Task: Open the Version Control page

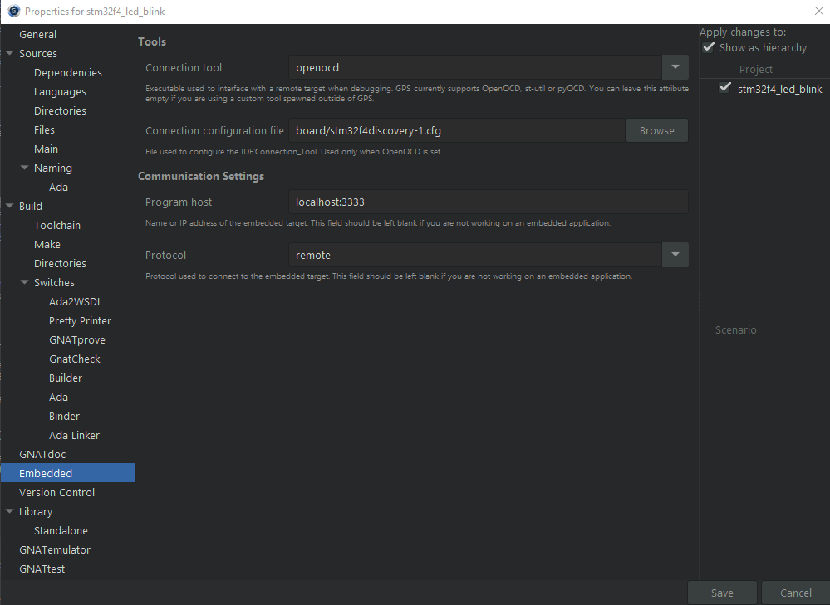Action: [57, 493]
